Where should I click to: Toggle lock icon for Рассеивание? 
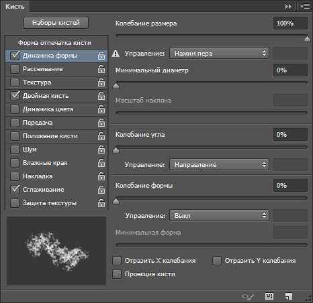(101, 69)
